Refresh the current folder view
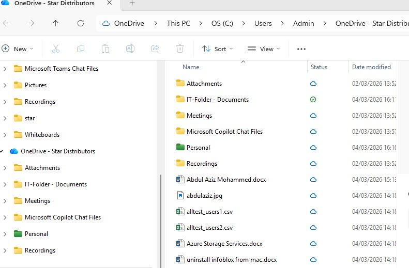409x268 pixels. point(81,23)
